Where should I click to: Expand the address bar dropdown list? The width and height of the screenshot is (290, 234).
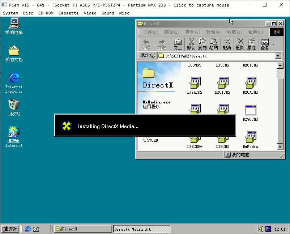pyautogui.click(x=278, y=56)
